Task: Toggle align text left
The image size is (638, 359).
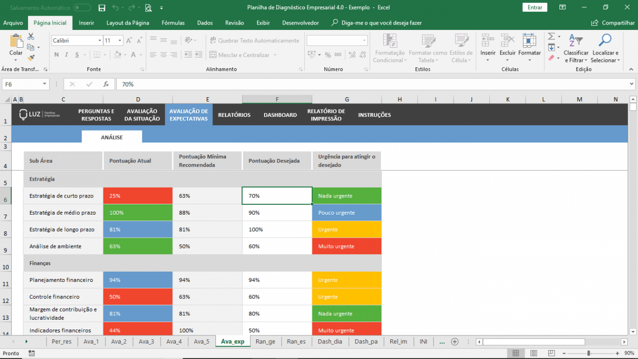Action: click(153, 55)
